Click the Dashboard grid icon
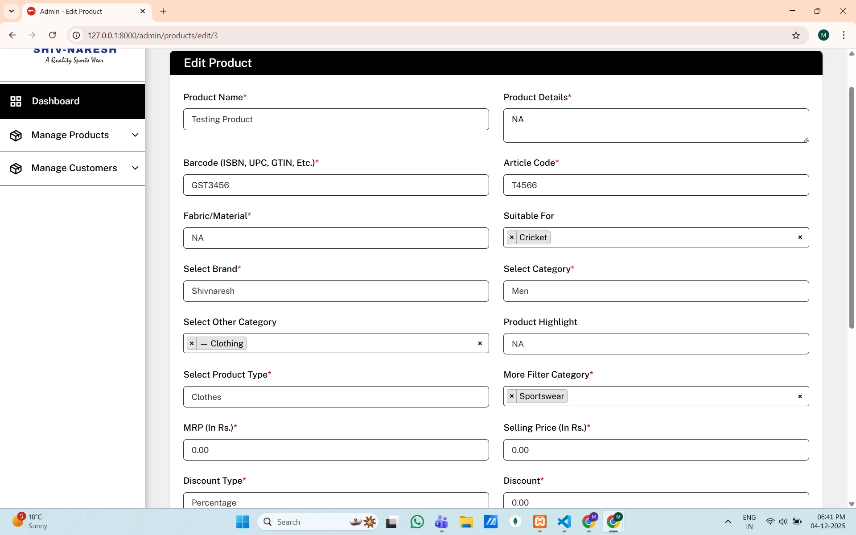The width and height of the screenshot is (856, 535). [x=16, y=101]
